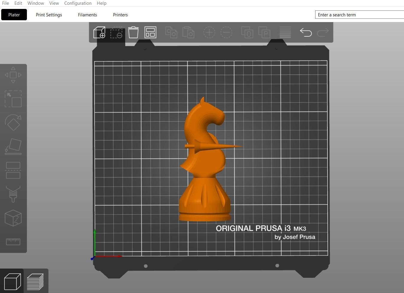Select the Move tool
Screen dimensions: 404x293
(x=13, y=75)
